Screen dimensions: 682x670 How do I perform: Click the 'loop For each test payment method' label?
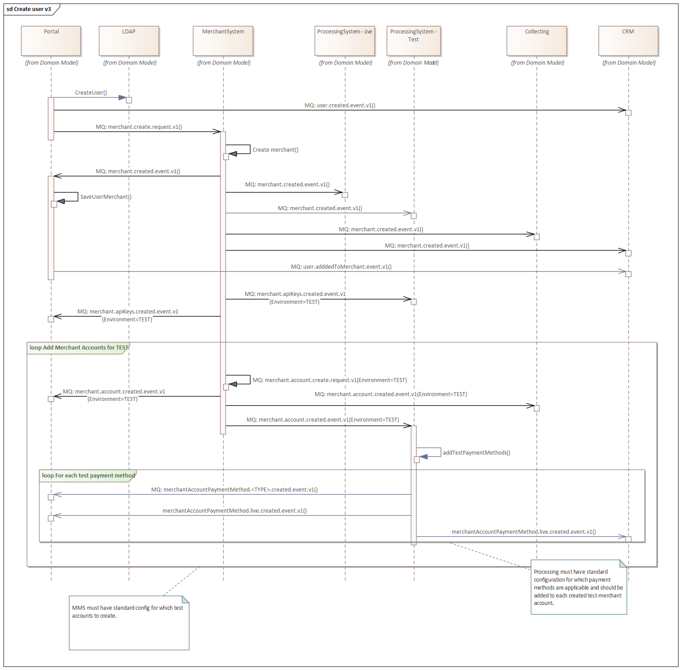point(88,476)
